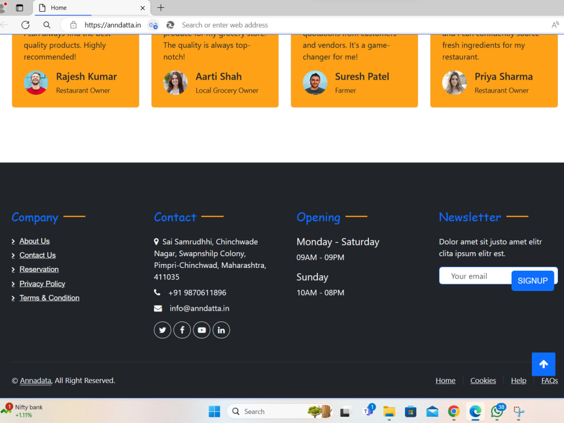Open the Mail app from taskbar
This screenshot has width=564, height=423.
433,411
